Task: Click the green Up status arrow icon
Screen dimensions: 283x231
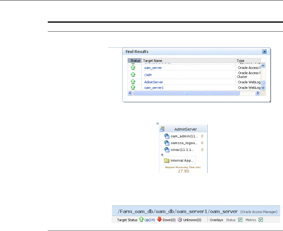Action: [x=141, y=219]
